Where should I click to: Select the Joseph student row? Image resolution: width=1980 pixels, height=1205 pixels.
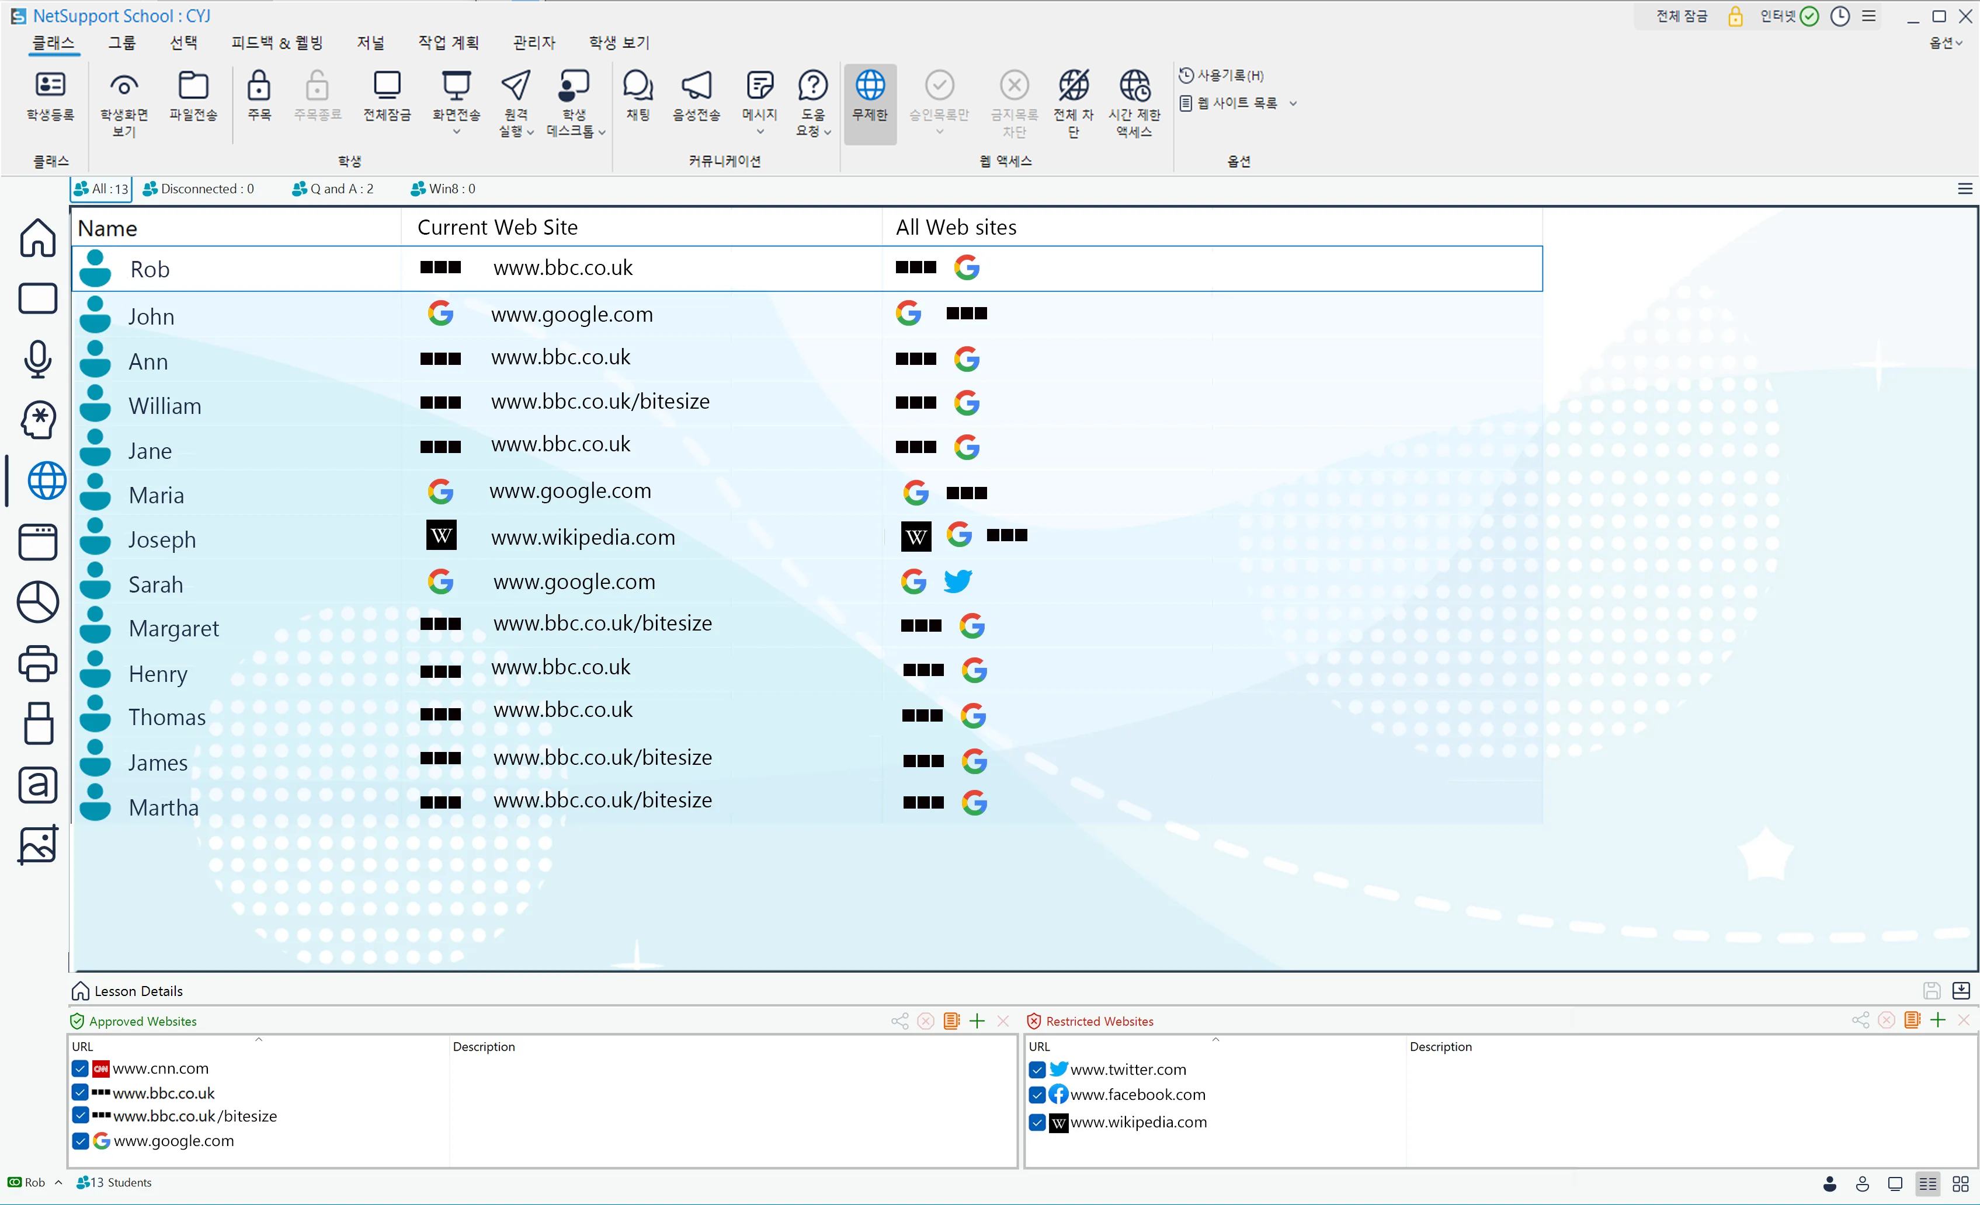point(162,539)
